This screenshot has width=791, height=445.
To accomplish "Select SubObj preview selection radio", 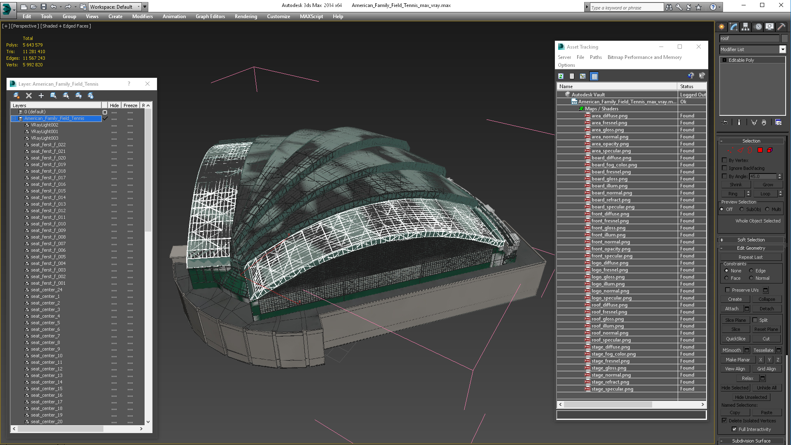I will [x=742, y=209].
